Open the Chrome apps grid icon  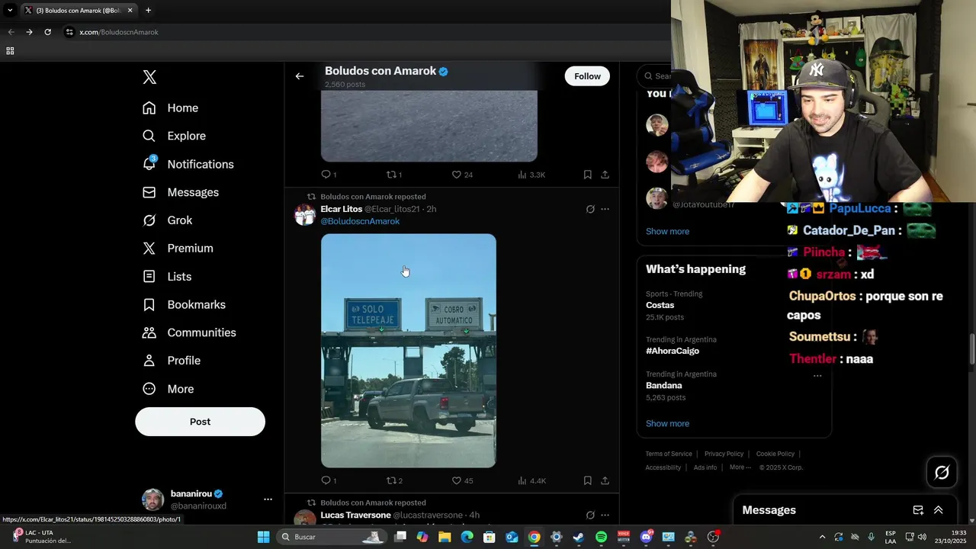click(10, 51)
